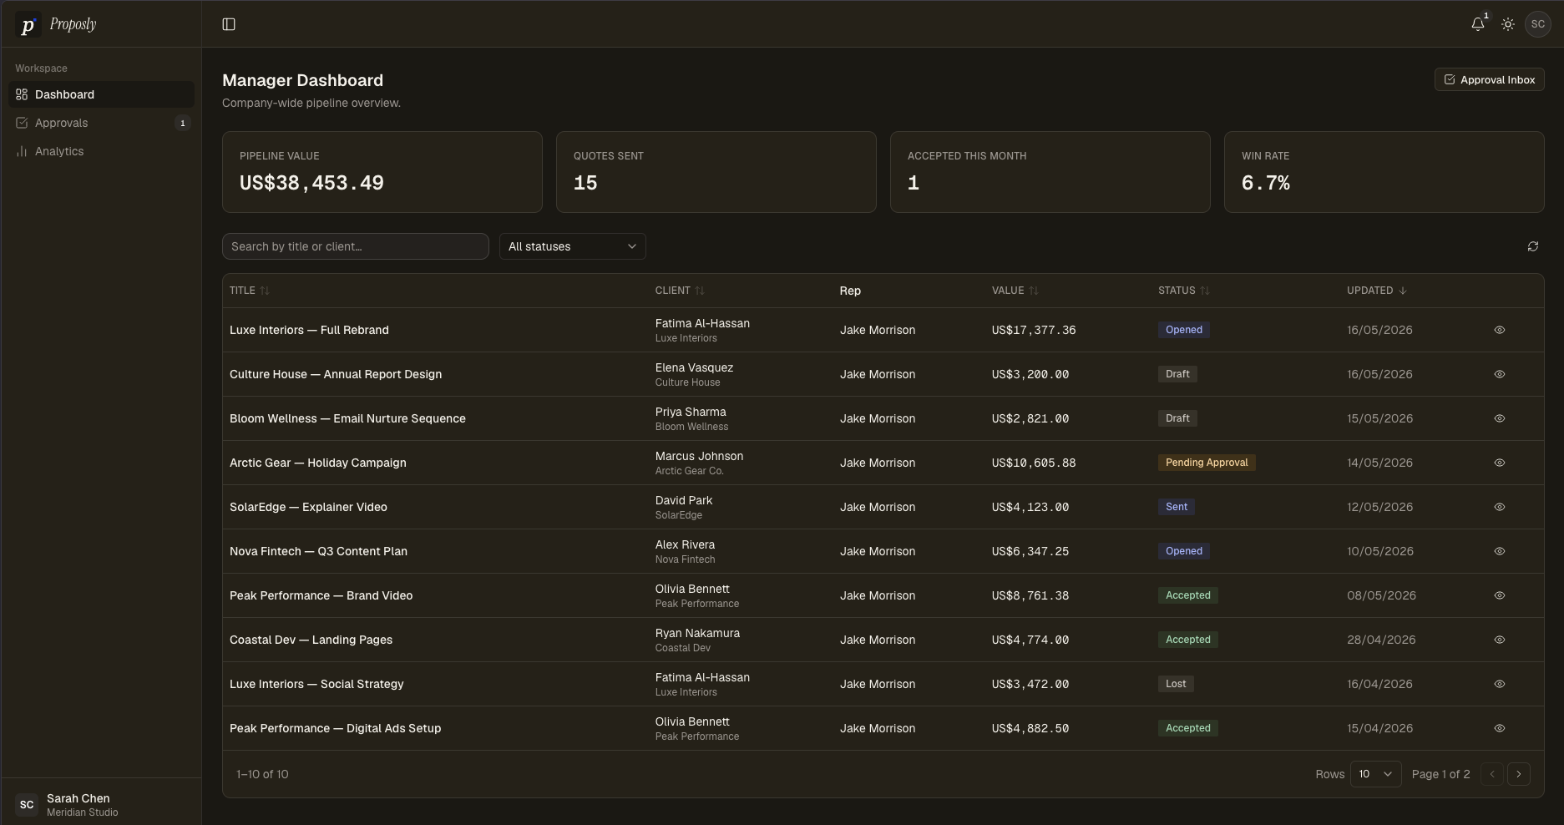This screenshot has height=825, width=1564.
Task: Open SolarEdge — Explainer Video title
Action: point(308,507)
